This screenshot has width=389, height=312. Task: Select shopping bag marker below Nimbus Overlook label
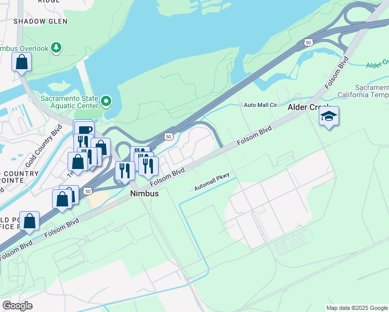(x=22, y=63)
